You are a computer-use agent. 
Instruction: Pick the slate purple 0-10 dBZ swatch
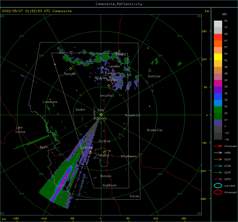[x=218, y=123]
